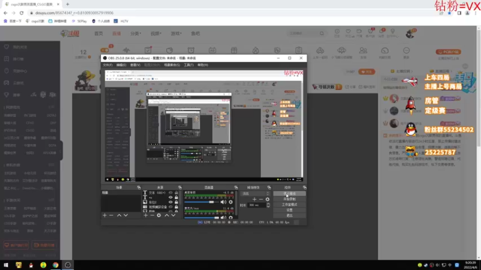The width and height of the screenshot is (481, 270).
Task: Open 麦克风/Aux mixer settings gear
Action: 231,218
